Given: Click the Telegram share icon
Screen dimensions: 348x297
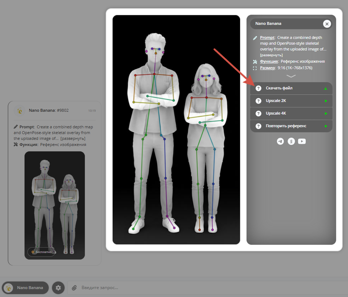Looking at the screenshot, I should [280, 141].
